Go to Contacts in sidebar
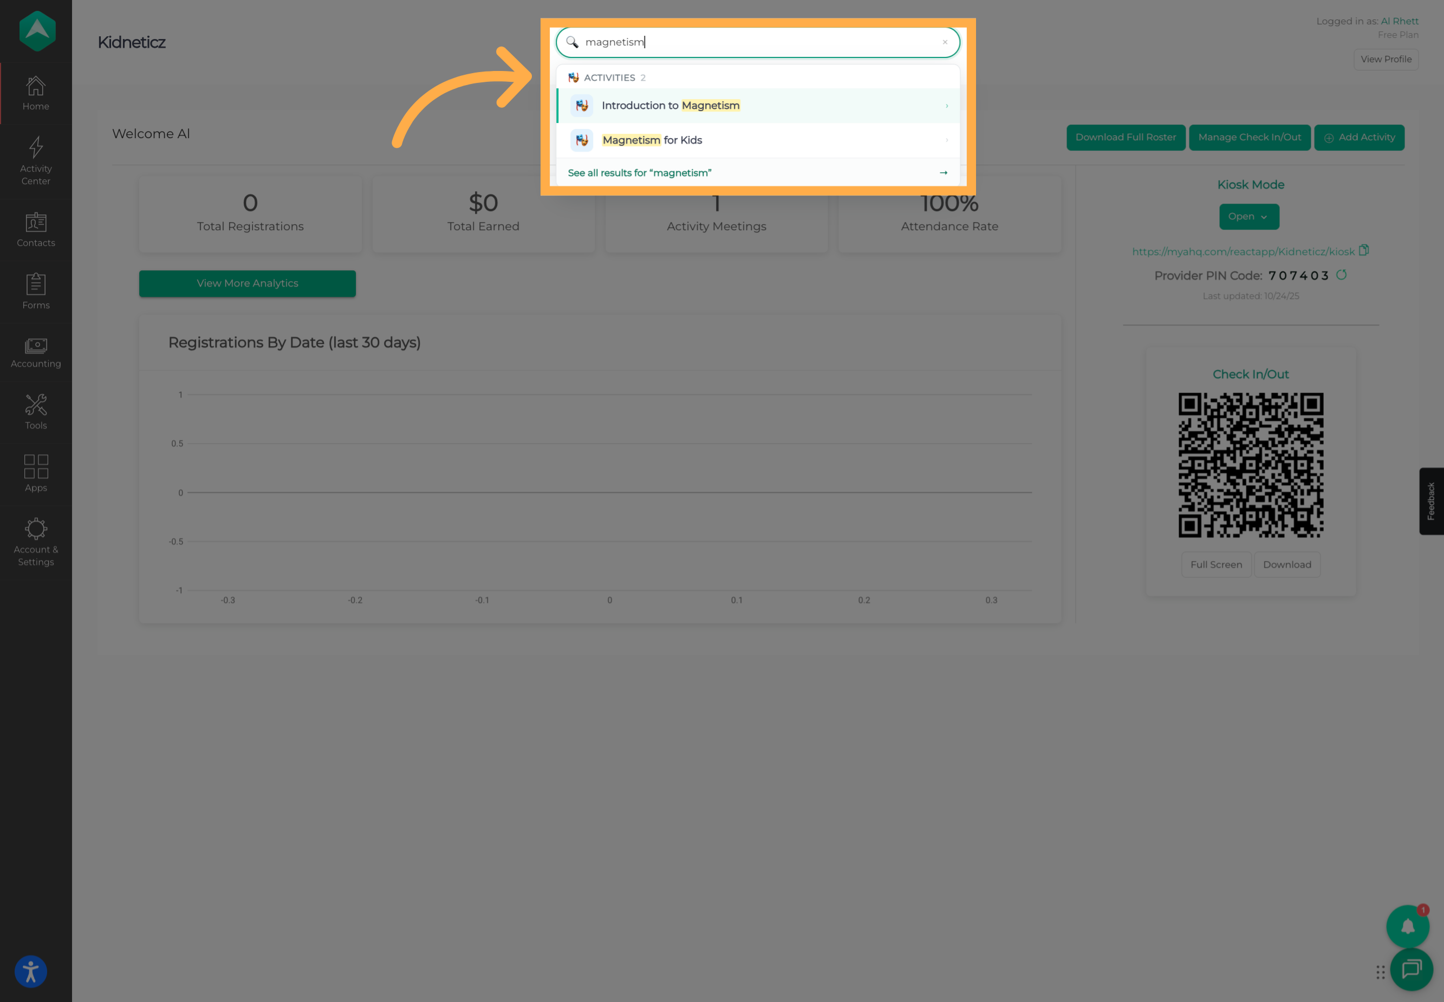1444x1002 pixels. (36, 229)
